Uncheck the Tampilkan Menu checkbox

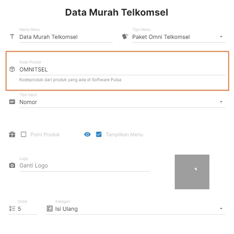(99, 135)
